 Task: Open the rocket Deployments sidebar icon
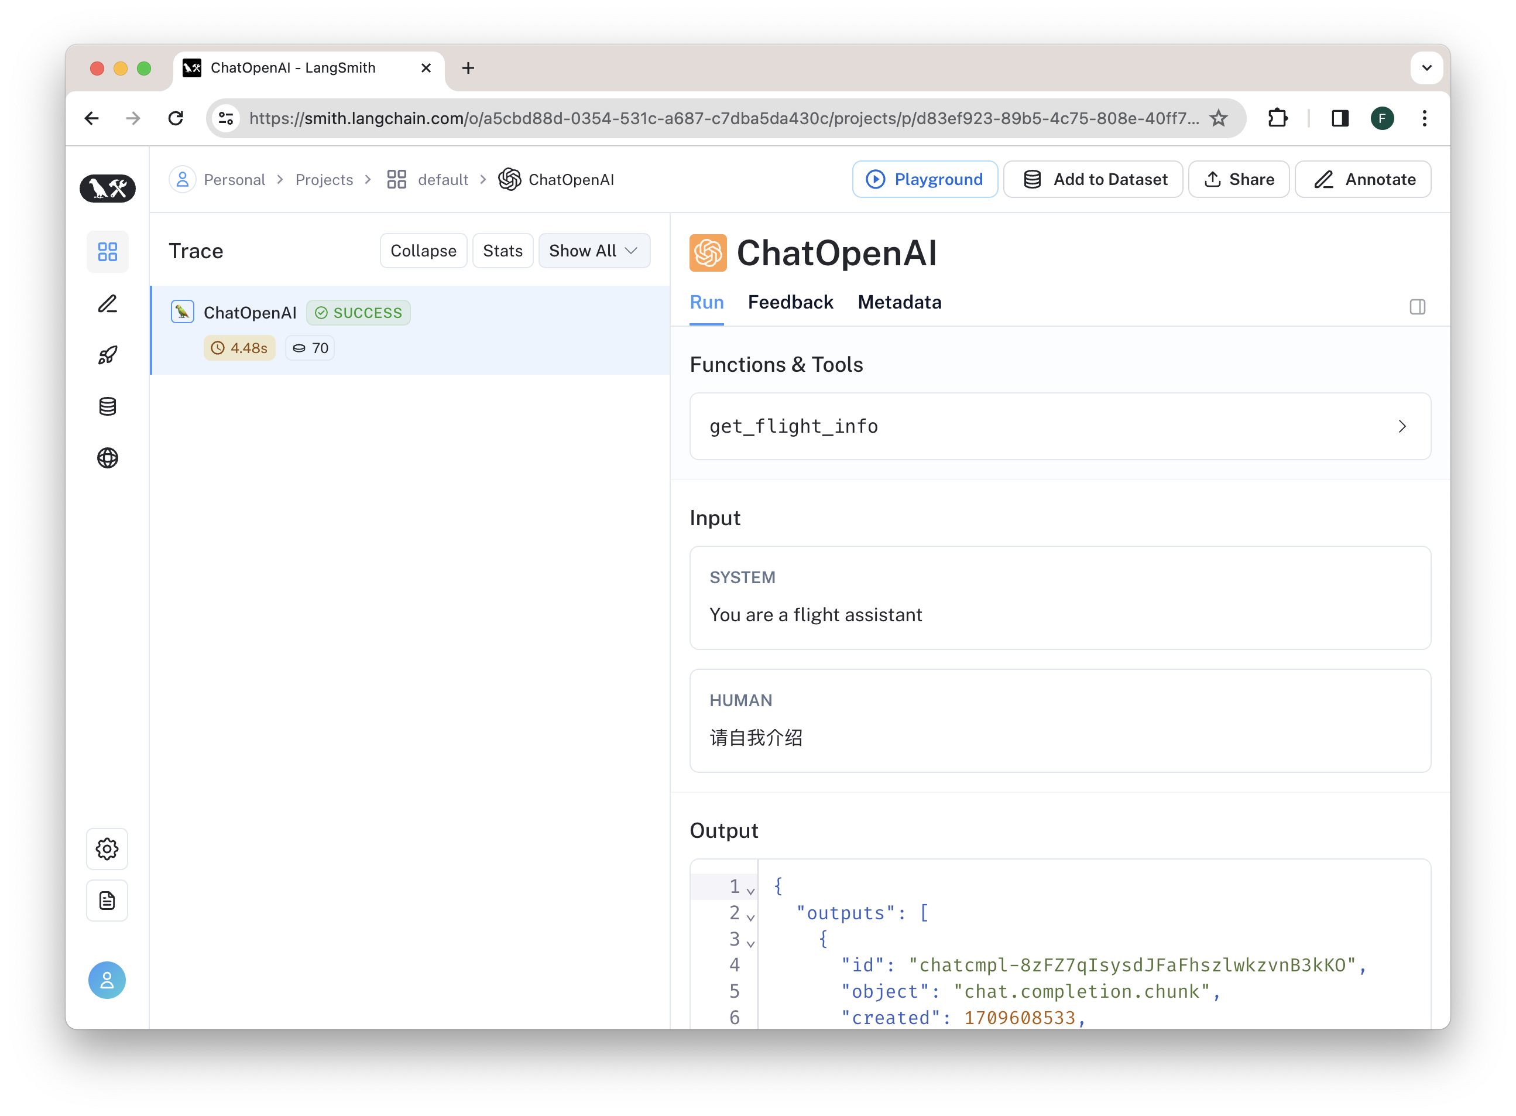[x=107, y=355]
